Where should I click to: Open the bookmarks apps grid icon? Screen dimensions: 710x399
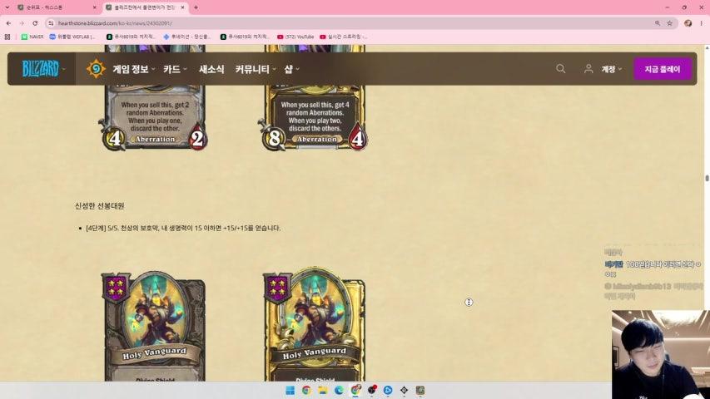point(7,37)
